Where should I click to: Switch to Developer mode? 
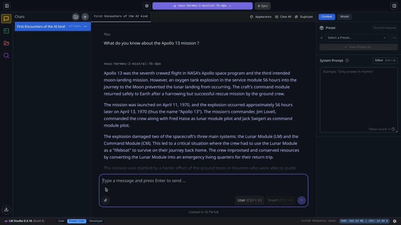(x=96, y=221)
